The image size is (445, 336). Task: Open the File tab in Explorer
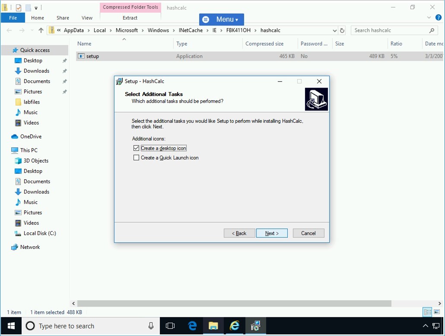[x=13, y=18]
